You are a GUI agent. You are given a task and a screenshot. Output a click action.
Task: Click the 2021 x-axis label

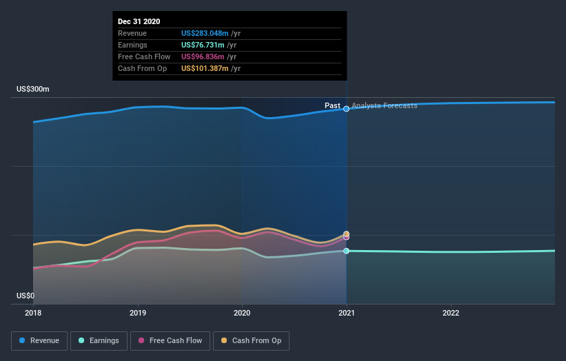point(347,313)
